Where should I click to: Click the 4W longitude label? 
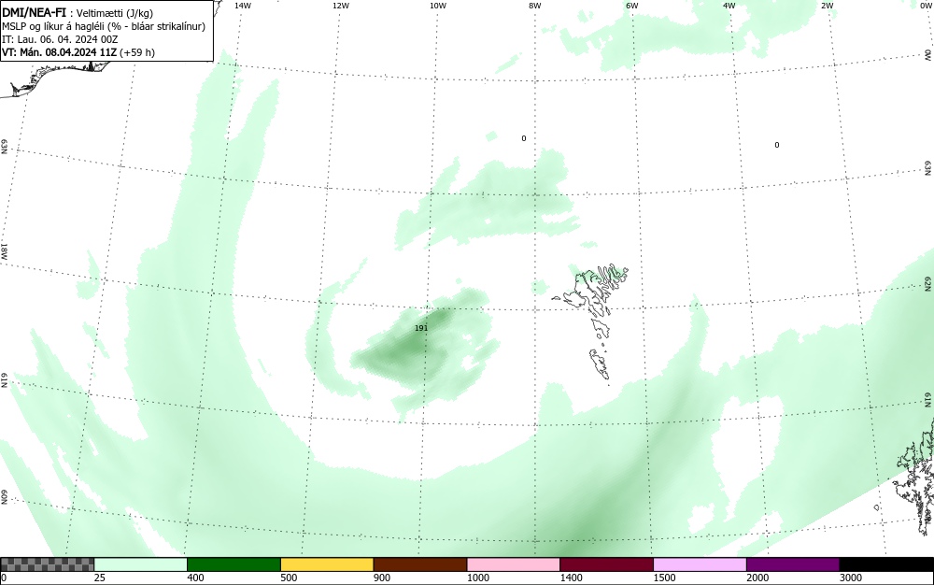(x=729, y=6)
